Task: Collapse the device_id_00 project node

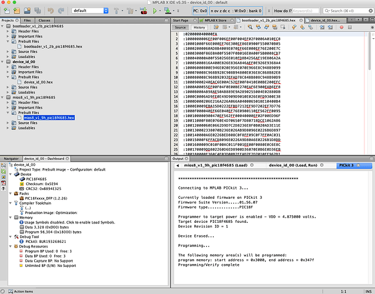Action: pos(2,62)
